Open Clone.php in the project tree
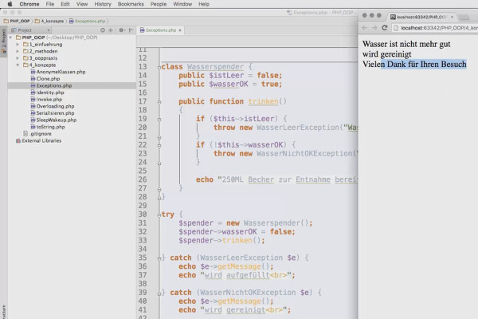 pos(45,79)
